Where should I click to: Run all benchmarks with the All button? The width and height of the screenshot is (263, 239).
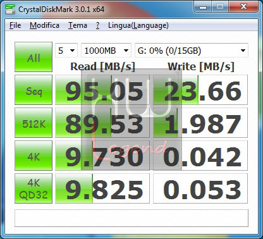34,57
